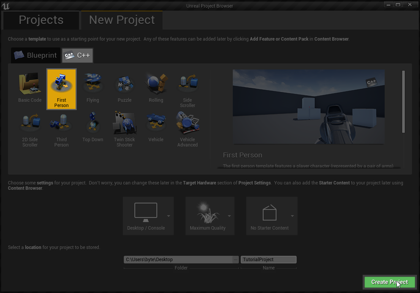Click the 'Folder' label under the path
The width and height of the screenshot is (420, 293).
pyautogui.click(x=181, y=268)
